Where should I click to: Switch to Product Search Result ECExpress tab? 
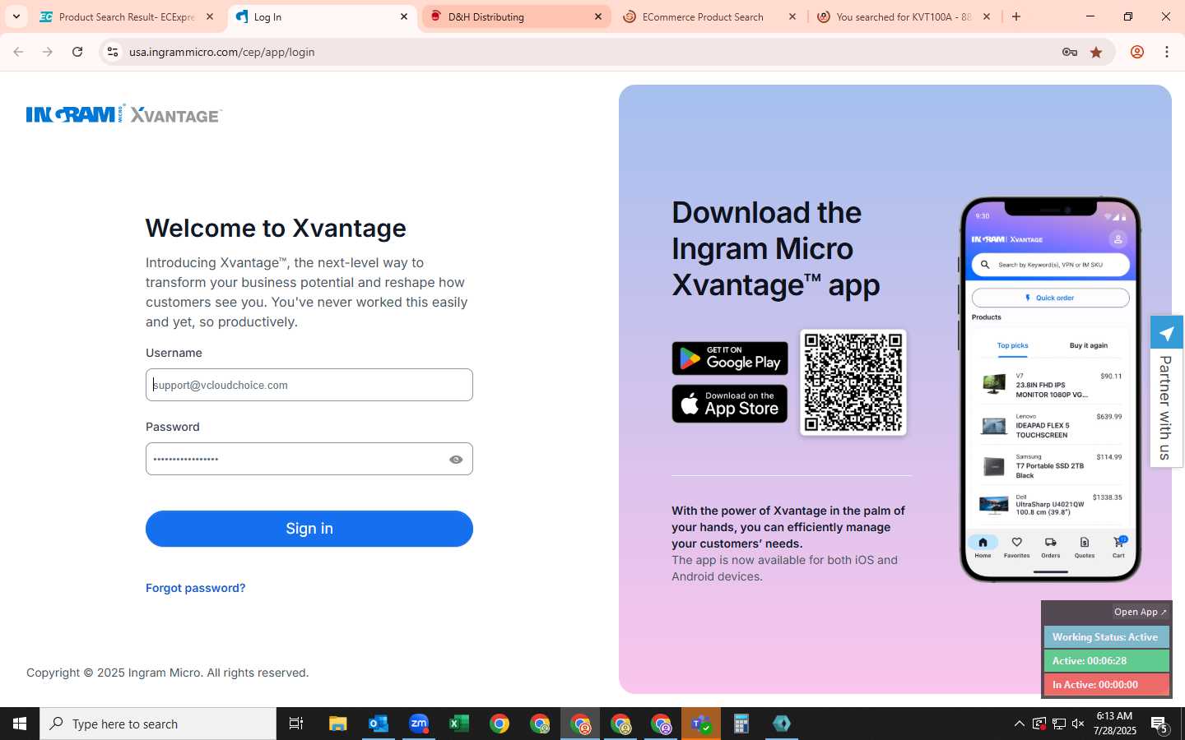coord(127,16)
